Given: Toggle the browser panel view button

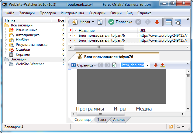Looking at the screenshot, I should point(167,22).
